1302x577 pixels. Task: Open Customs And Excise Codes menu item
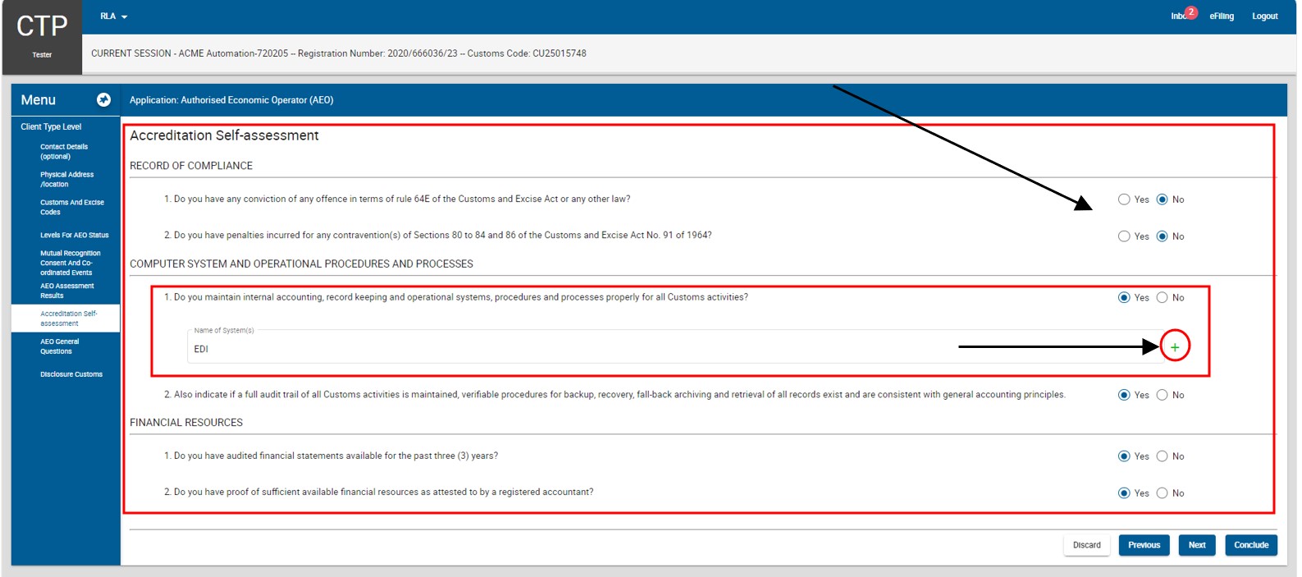click(72, 207)
